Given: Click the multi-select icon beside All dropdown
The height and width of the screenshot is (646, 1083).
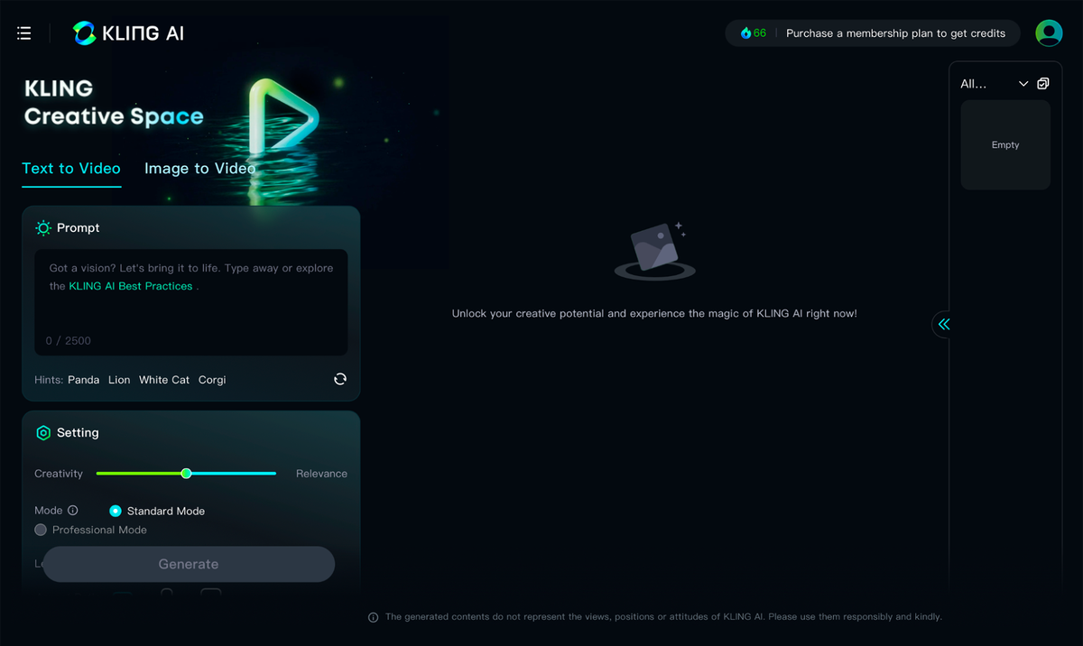Looking at the screenshot, I should (x=1043, y=84).
